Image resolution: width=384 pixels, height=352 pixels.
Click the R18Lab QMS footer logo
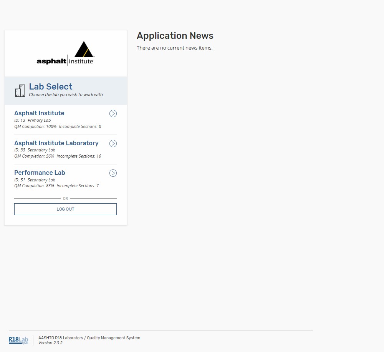[18, 340]
